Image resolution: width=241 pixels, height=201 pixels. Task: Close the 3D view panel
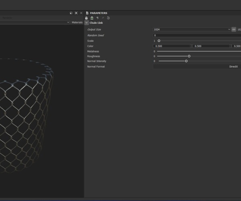81,13
